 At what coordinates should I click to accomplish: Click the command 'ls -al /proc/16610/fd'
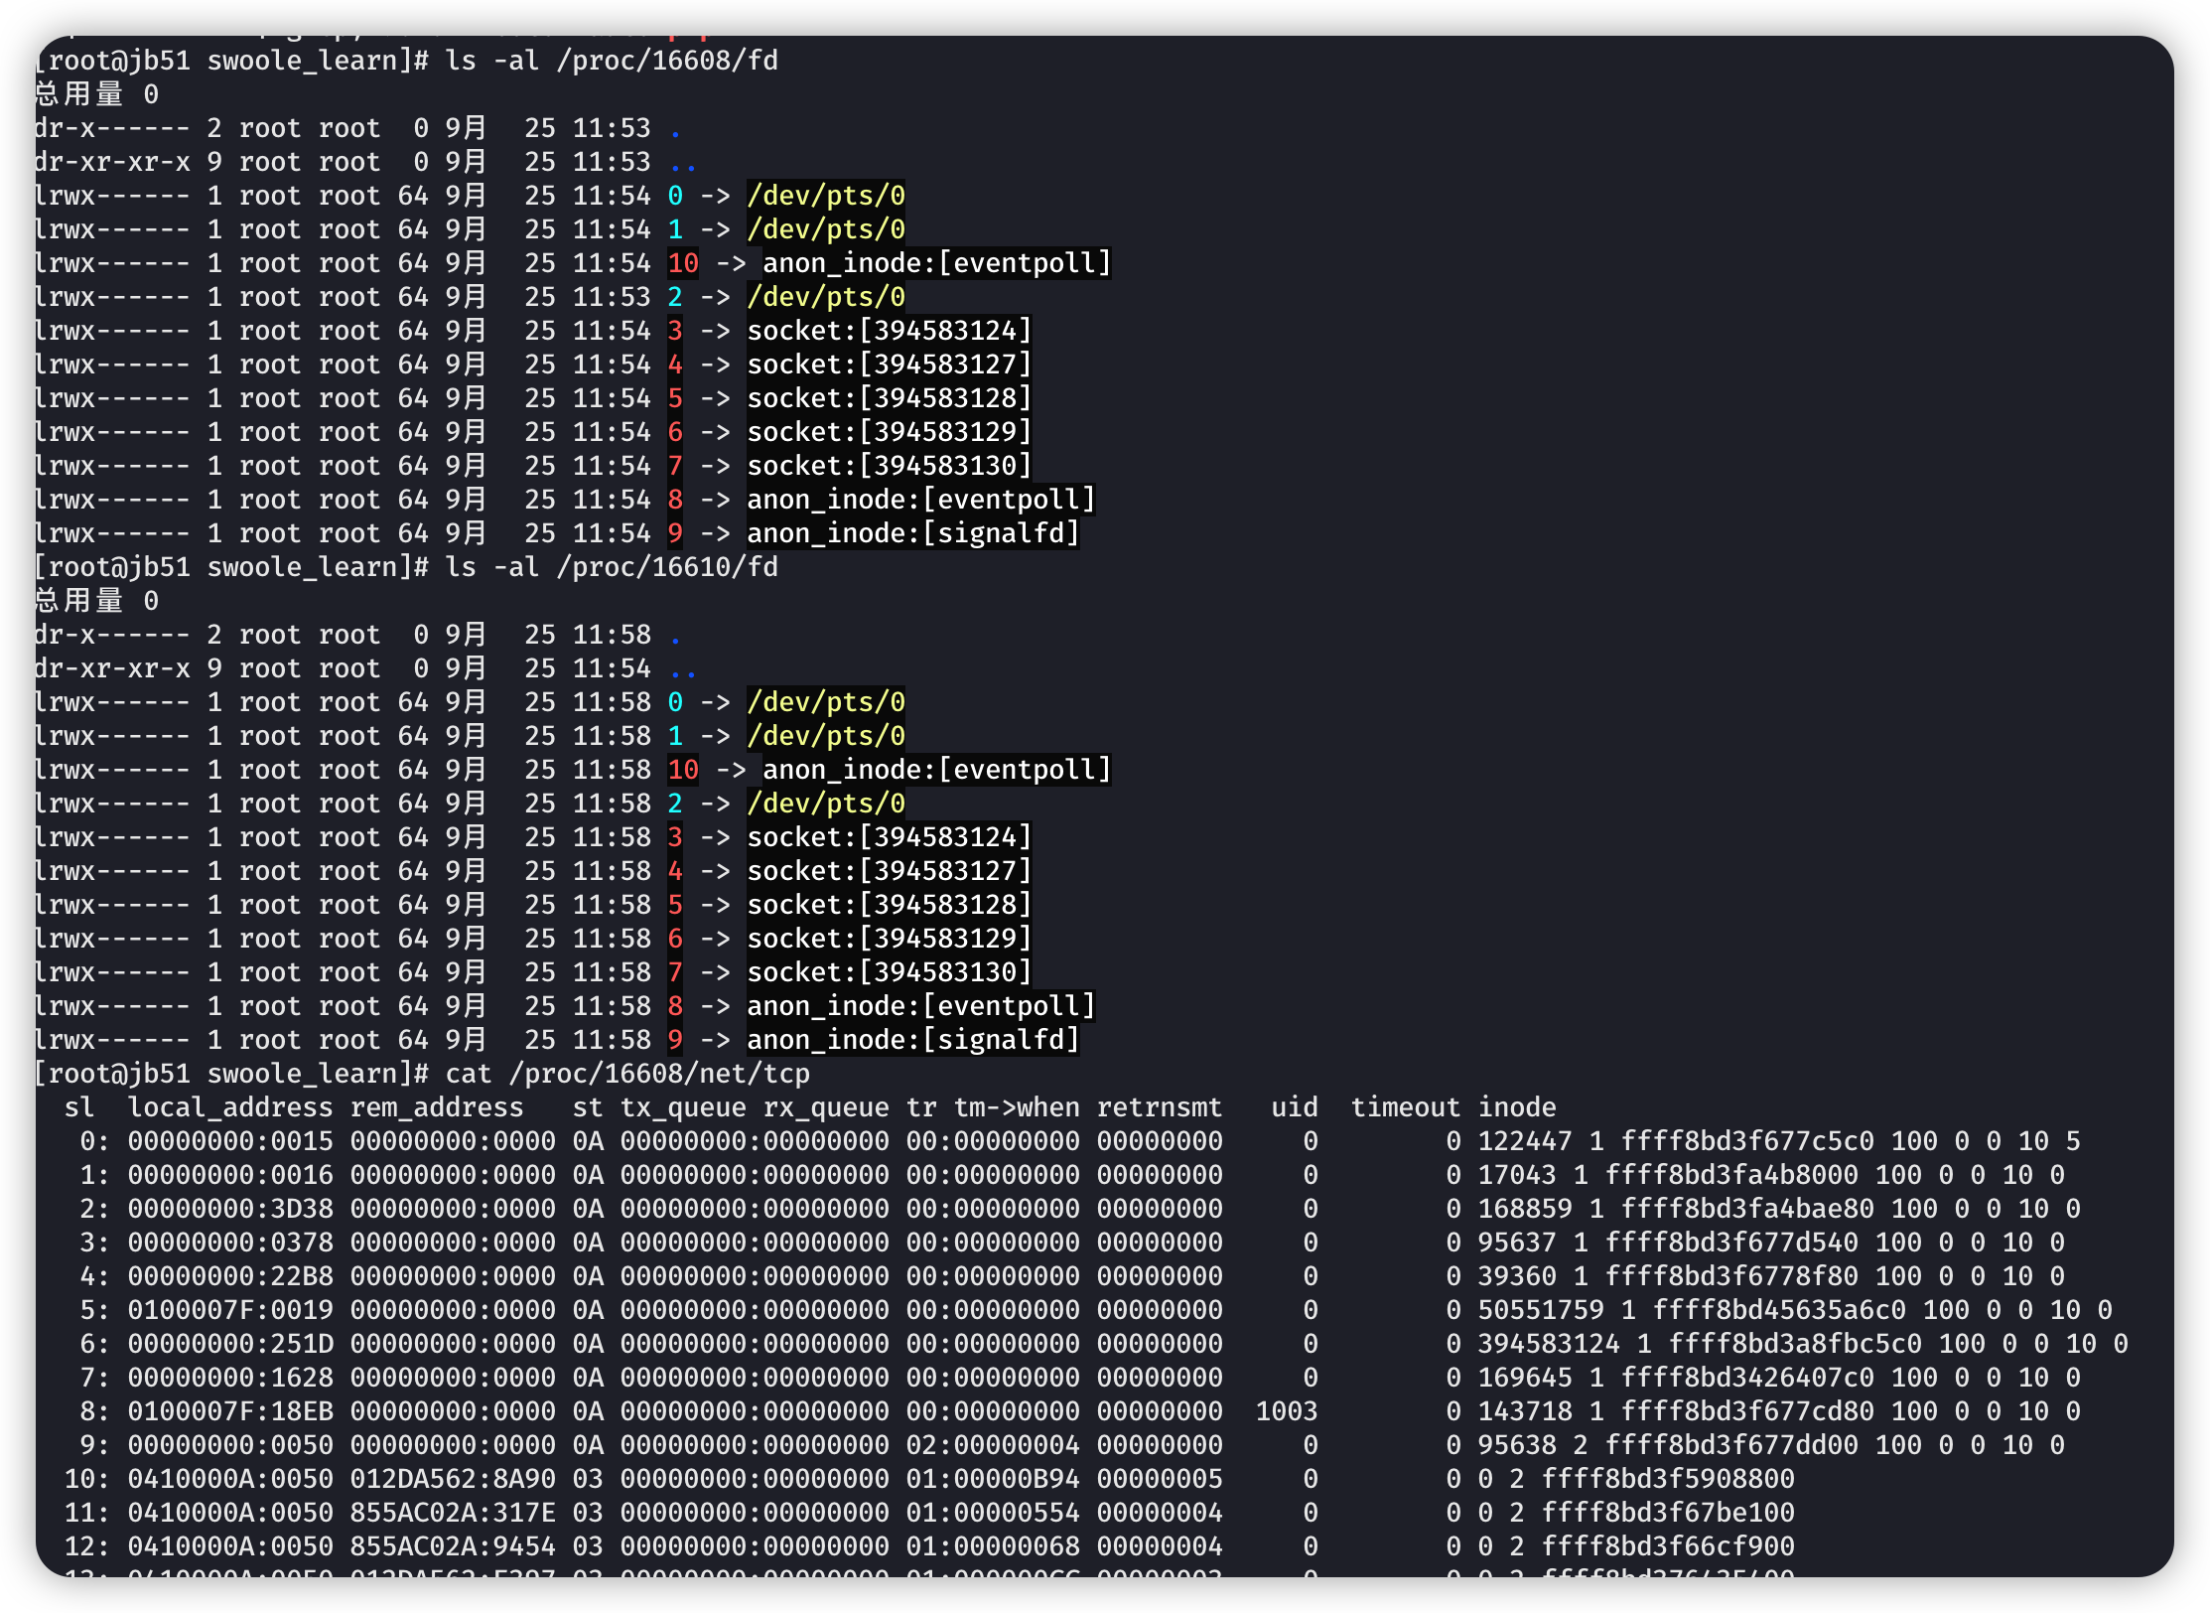coord(612,567)
